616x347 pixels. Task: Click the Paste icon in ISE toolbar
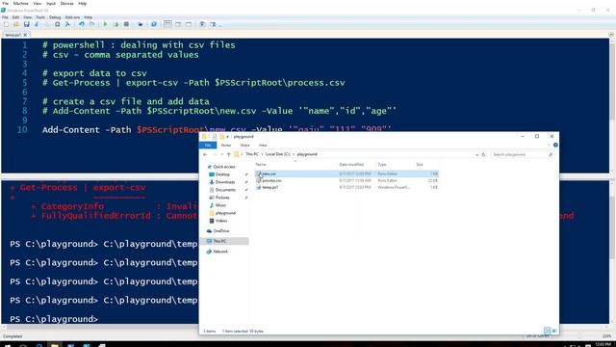pyautogui.click(x=58, y=24)
